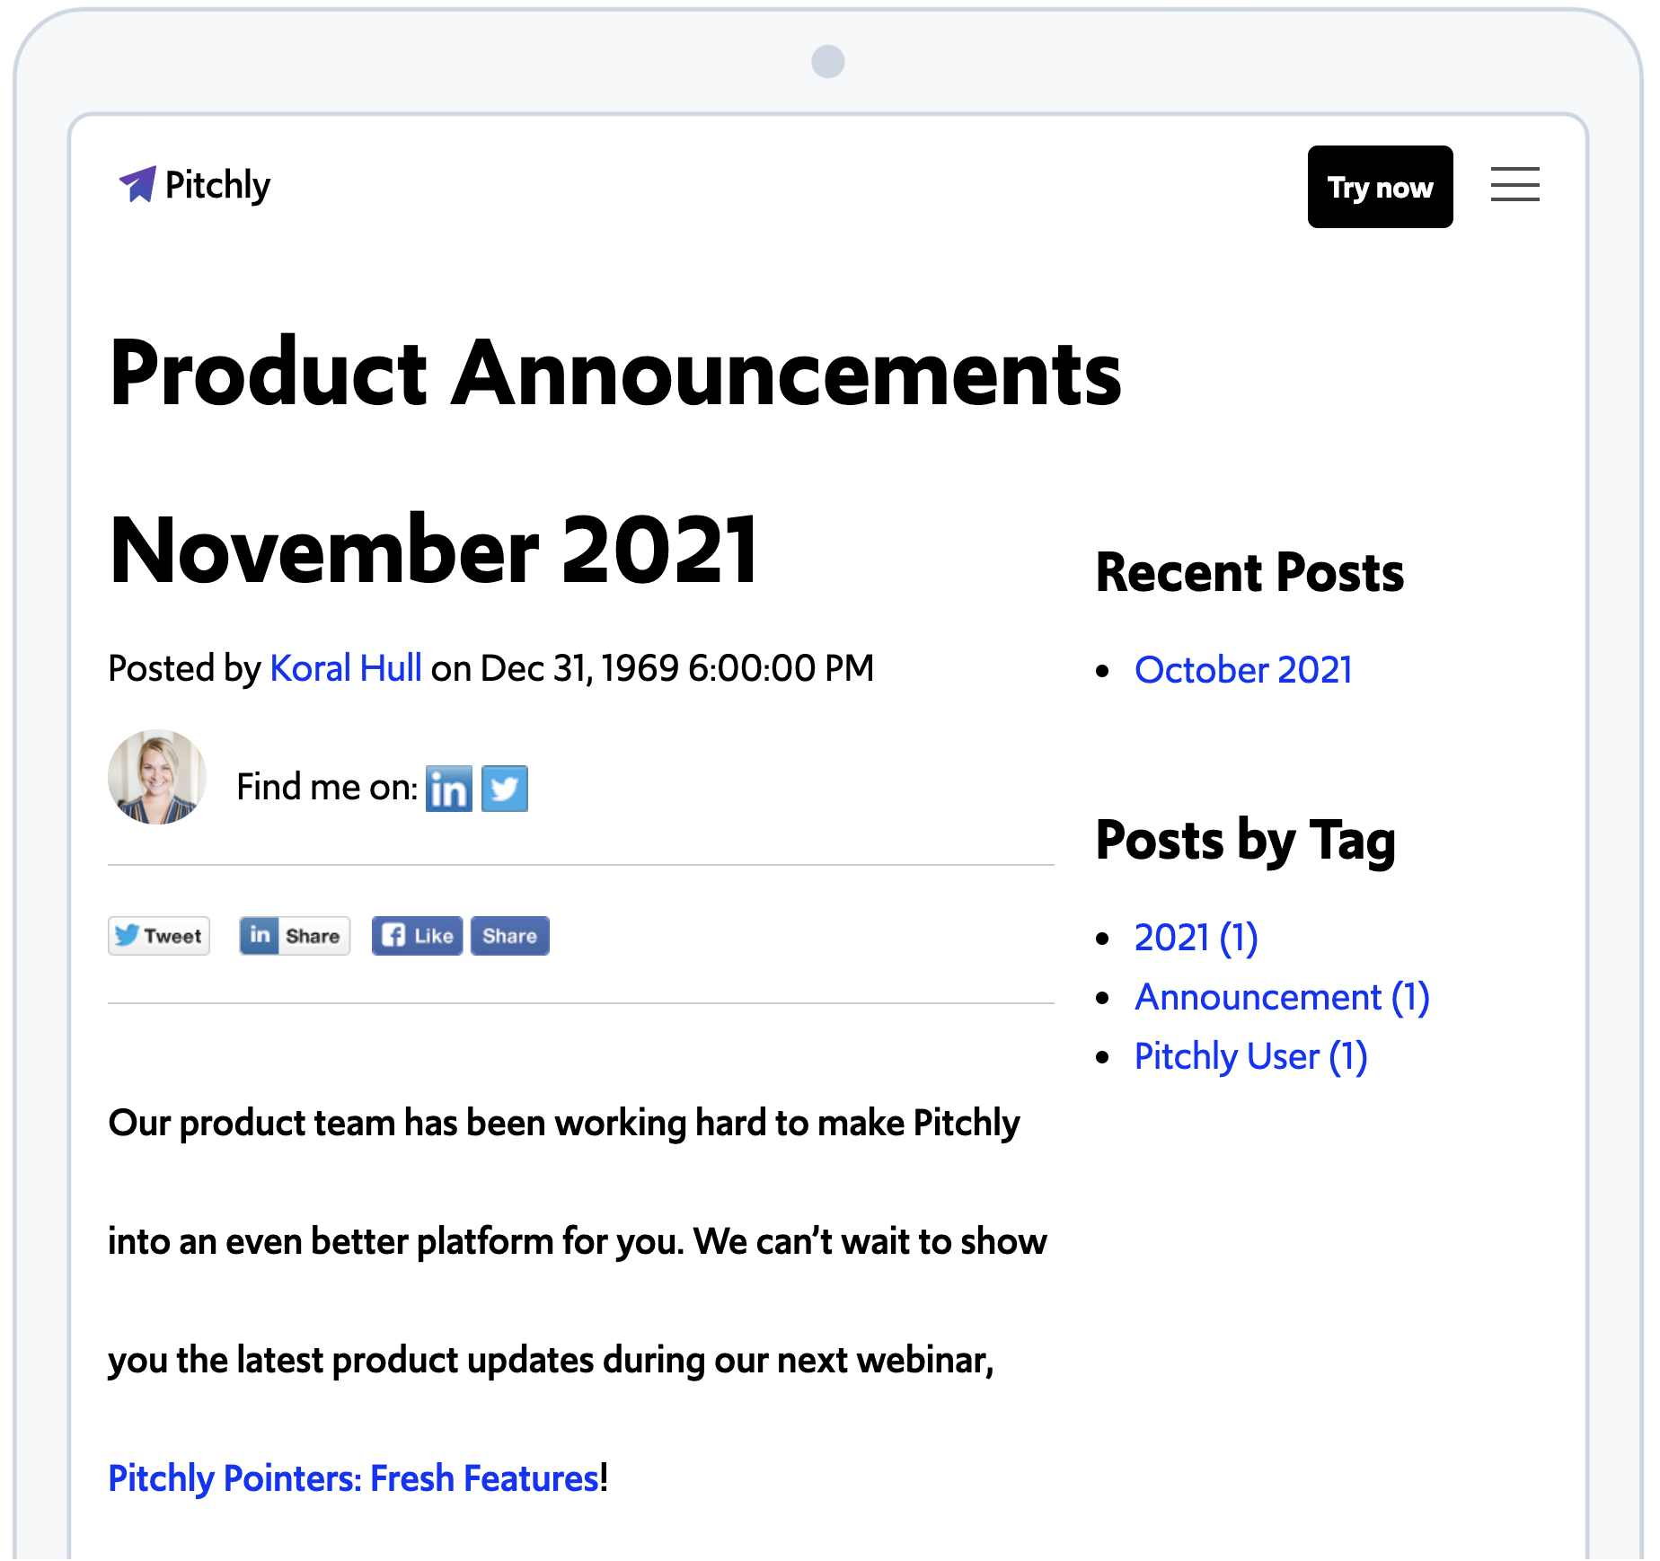Image resolution: width=1660 pixels, height=1561 pixels.
Task: Click the November 2021 post title
Action: coord(435,550)
